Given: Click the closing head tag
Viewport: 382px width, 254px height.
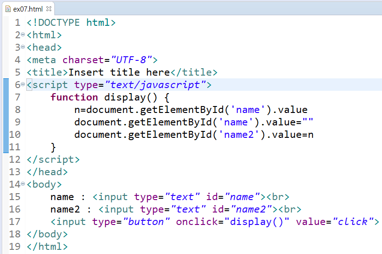Looking at the screenshot, I should click(47, 172).
